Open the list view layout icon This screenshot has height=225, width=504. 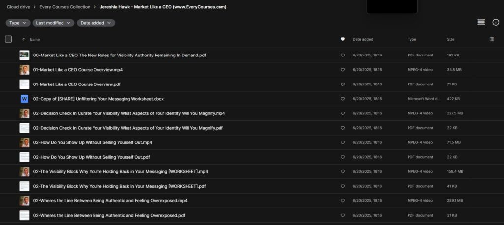coord(481,22)
